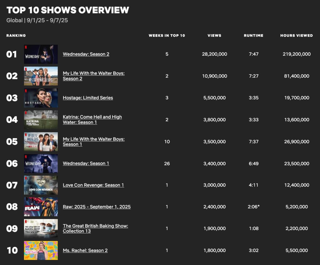Click the 7:27 runtime value
The image size is (320, 265).
click(254, 76)
